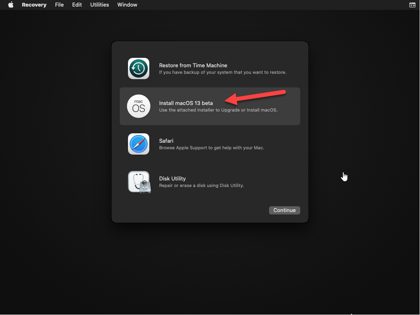This screenshot has height=315, width=420.
Task: Open the Window menu
Action: pyautogui.click(x=127, y=5)
